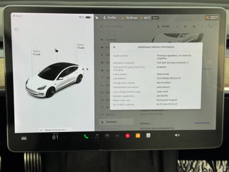This screenshot has height=172, width=229.
Task: Increase cabin temperature with right arrow beside 81
Action: coord(64,137)
